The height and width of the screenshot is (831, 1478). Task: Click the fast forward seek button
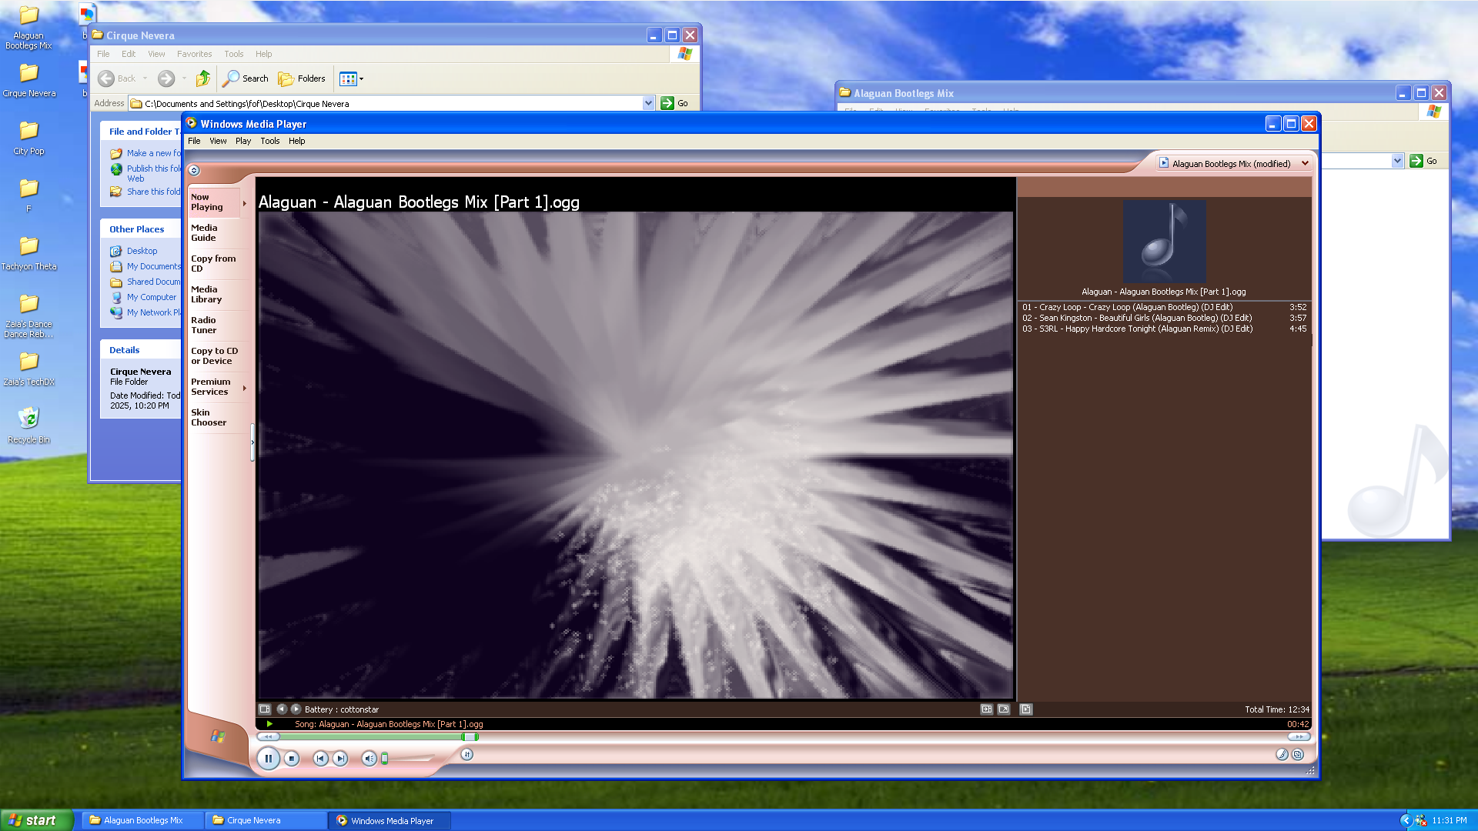(1299, 737)
